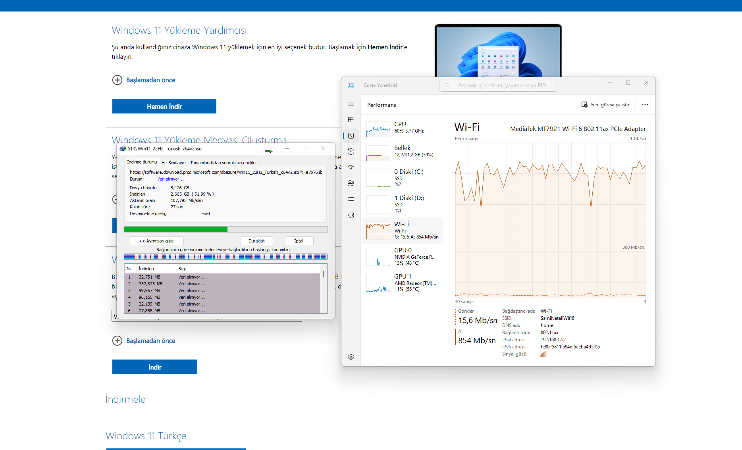Image resolution: width=742 pixels, height=450 pixels.
Task: Select 1 Diski (D:) performance item
Action: pos(403,204)
